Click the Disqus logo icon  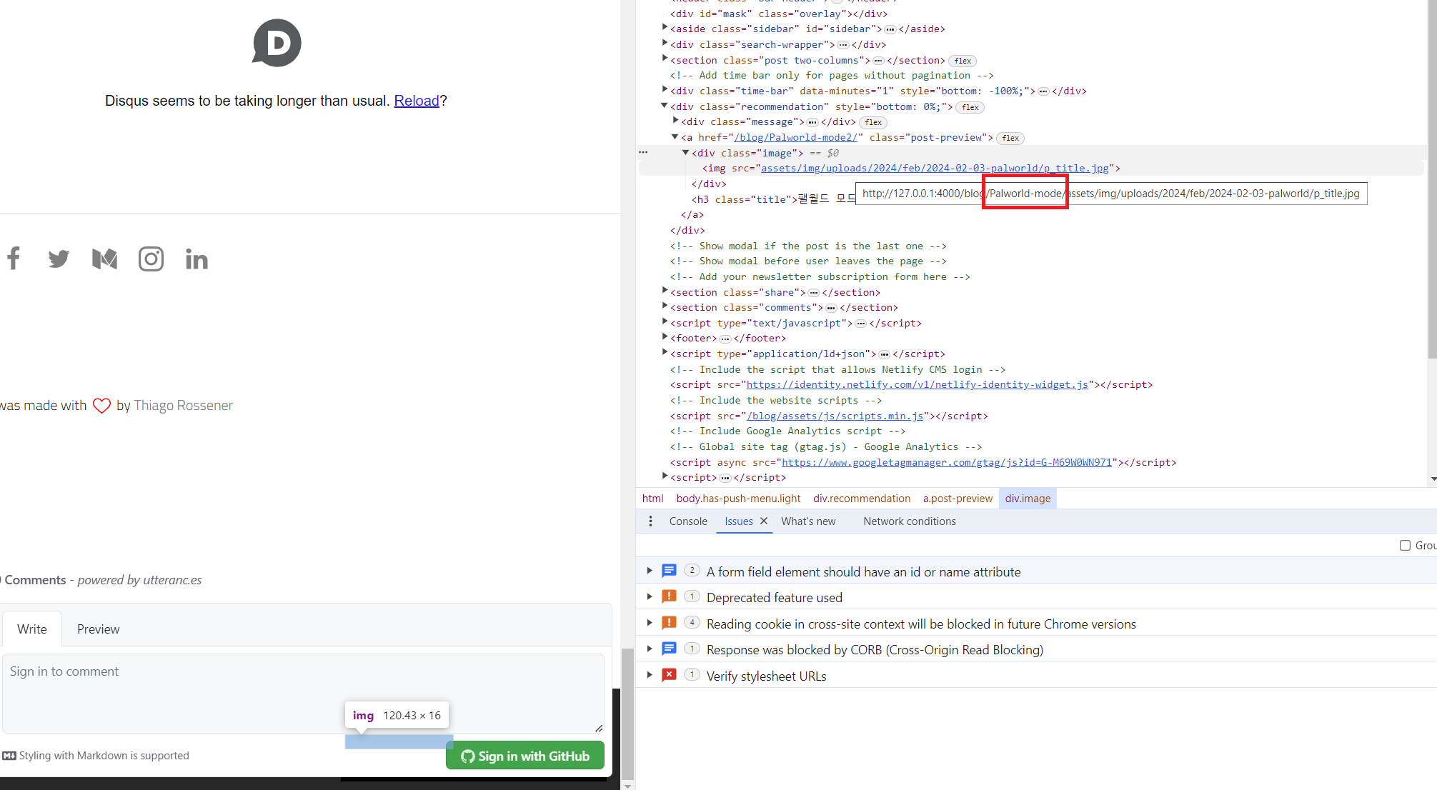pyautogui.click(x=277, y=44)
